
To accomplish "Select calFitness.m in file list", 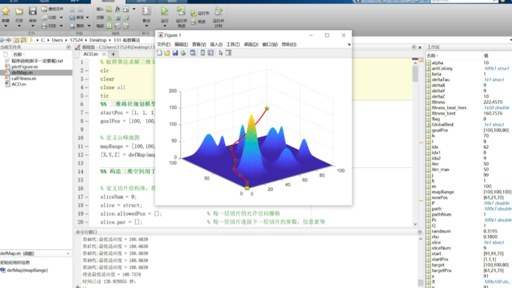I will click(x=23, y=78).
